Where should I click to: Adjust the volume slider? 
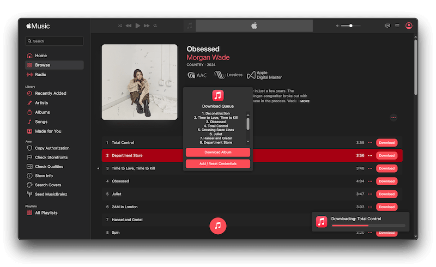coord(350,26)
